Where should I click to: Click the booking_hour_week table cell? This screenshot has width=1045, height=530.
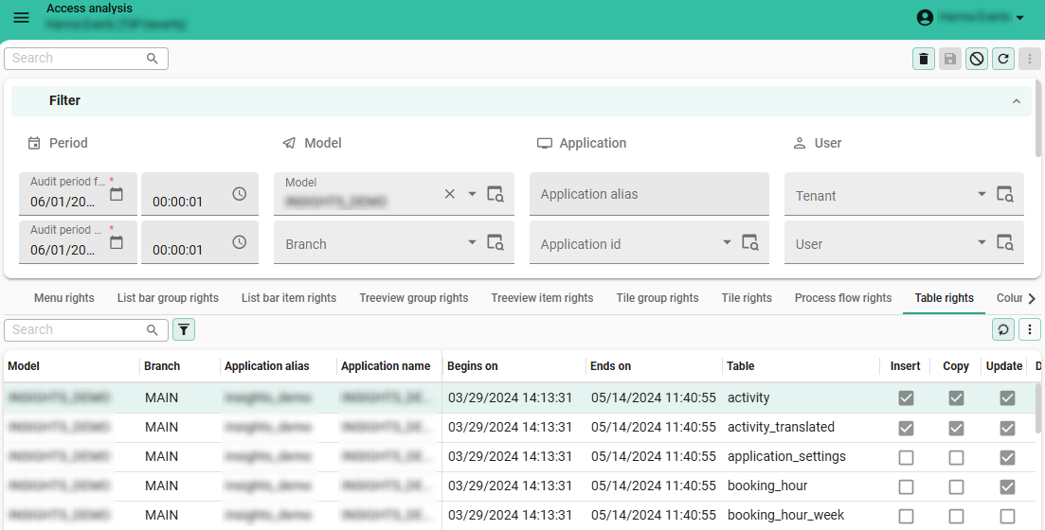(785, 516)
